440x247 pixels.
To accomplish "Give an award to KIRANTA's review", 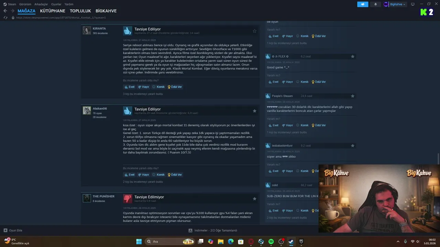I will point(175,87).
